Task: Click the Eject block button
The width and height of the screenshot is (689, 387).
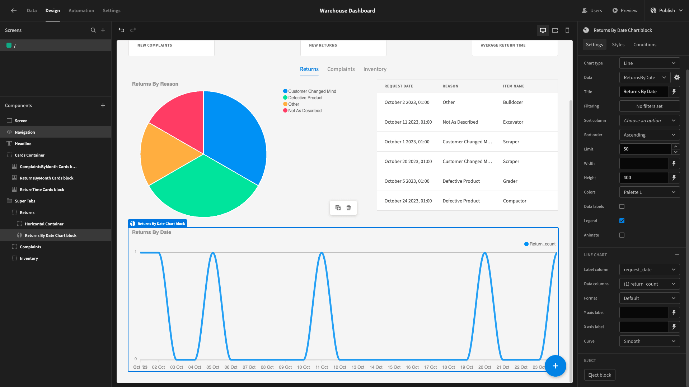Action: click(600, 375)
